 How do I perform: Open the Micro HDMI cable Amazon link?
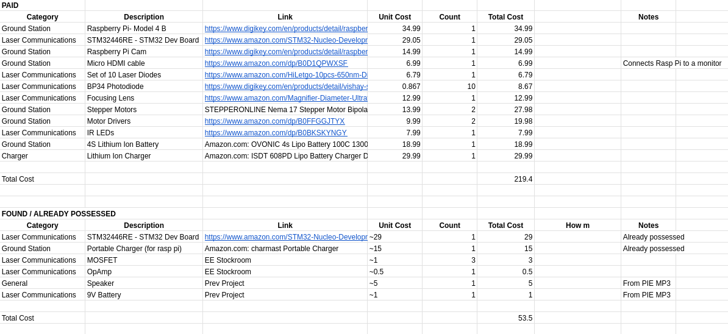click(x=276, y=63)
